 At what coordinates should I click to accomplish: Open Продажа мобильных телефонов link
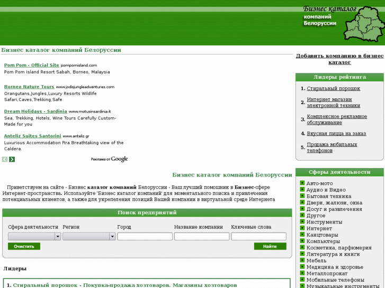pos(332,147)
